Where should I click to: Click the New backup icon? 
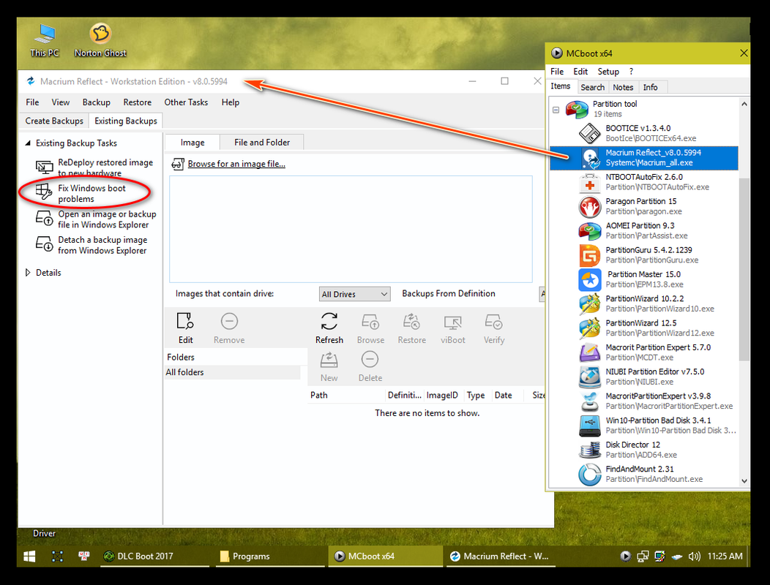click(x=329, y=366)
